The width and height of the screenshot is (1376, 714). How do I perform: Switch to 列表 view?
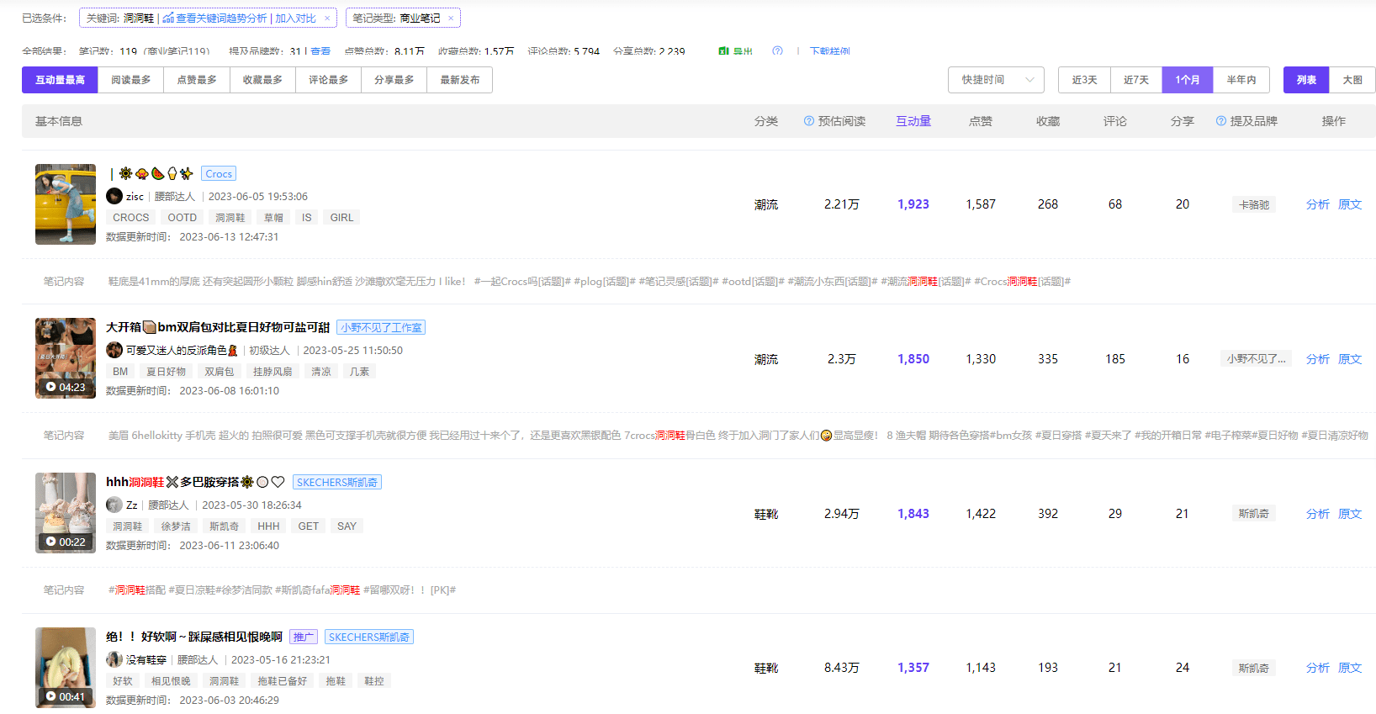[x=1306, y=80]
